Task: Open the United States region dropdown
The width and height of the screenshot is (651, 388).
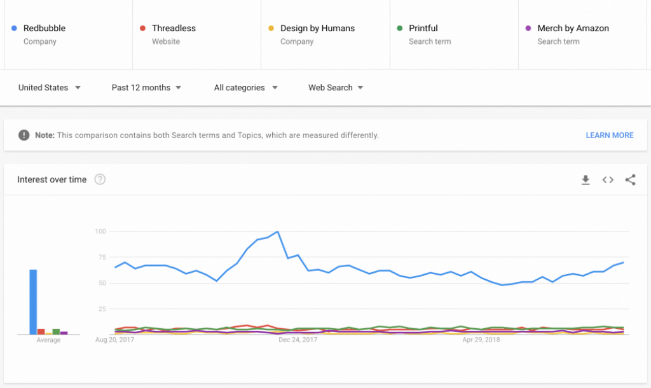Action: 50,88
